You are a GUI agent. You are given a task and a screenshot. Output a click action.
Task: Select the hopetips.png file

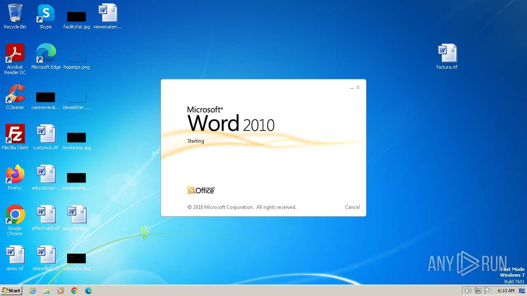[x=77, y=60]
